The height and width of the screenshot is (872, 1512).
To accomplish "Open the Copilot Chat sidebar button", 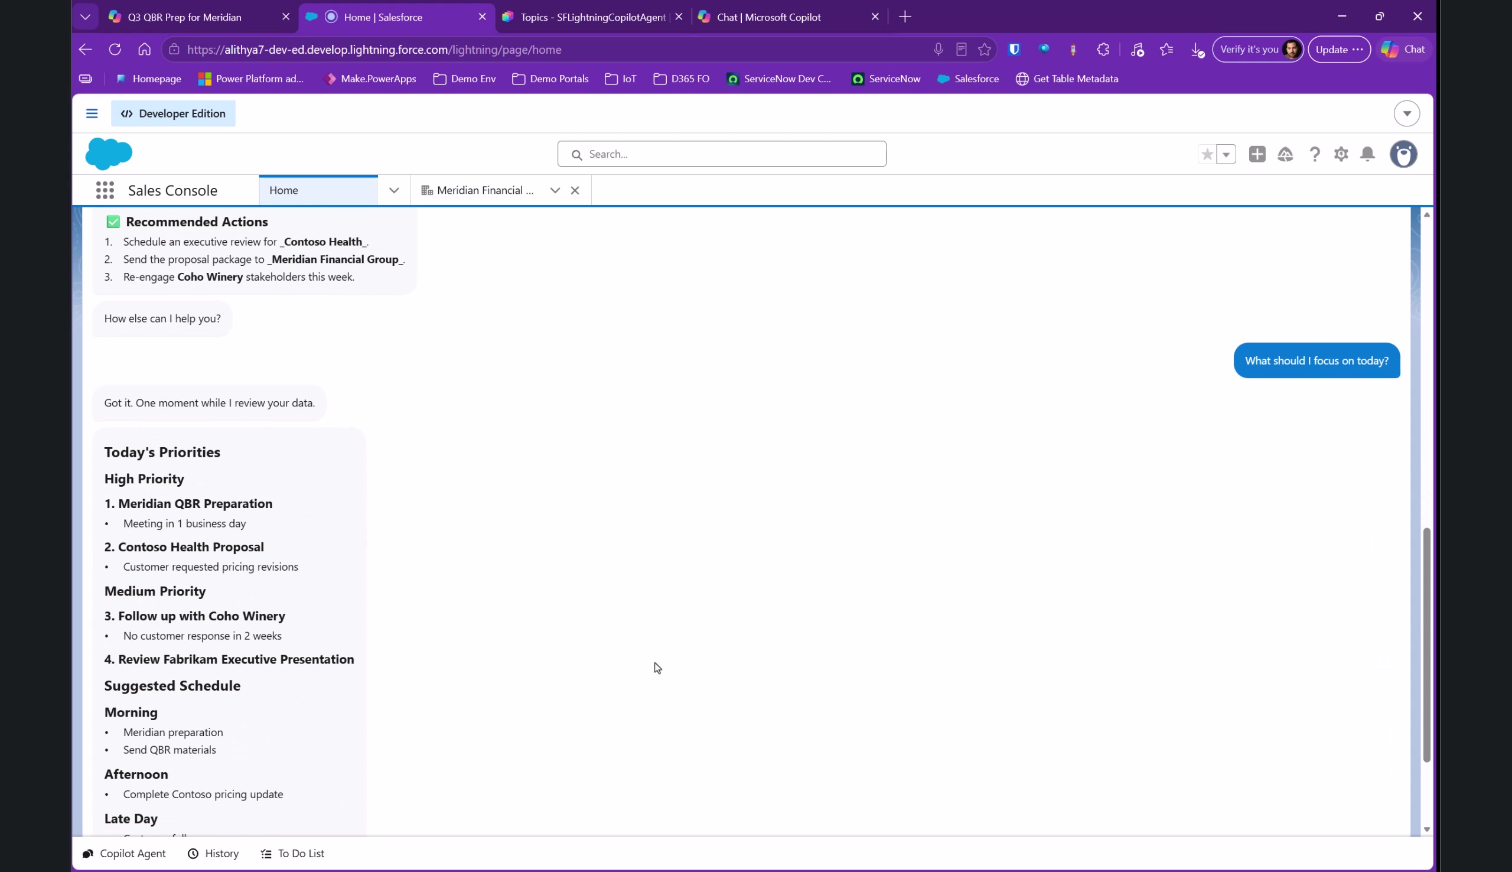I will tap(1404, 50).
